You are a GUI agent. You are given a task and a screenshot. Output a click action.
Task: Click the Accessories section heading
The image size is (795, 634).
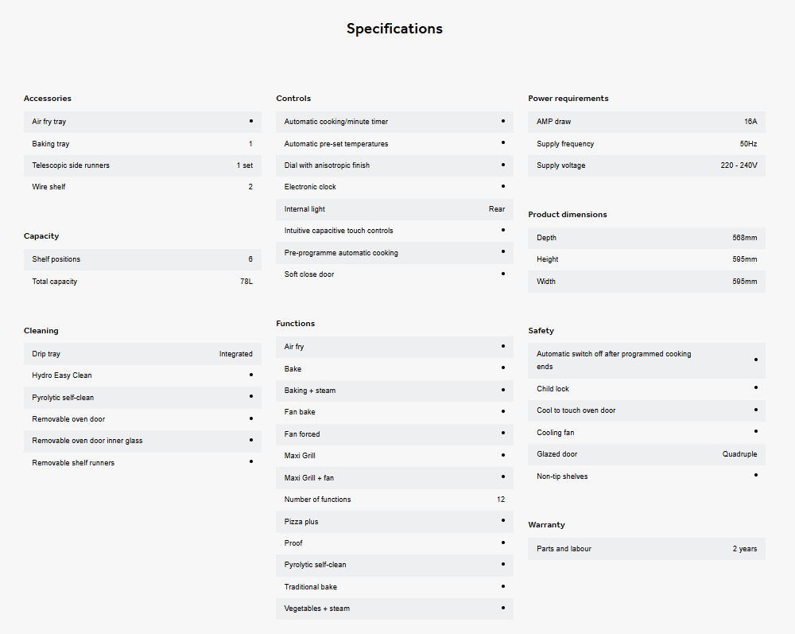tap(48, 99)
